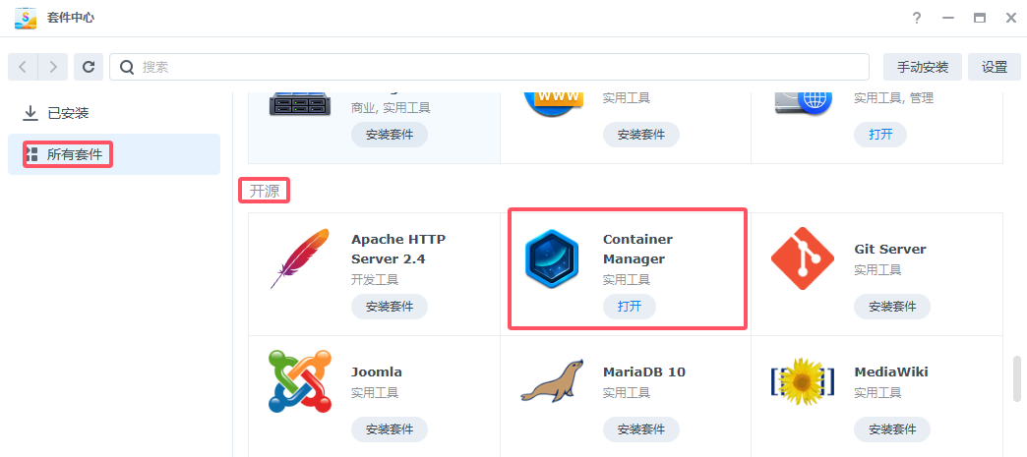
Task: Click the refresh arrow icon
Action: pyautogui.click(x=89, y=67)
